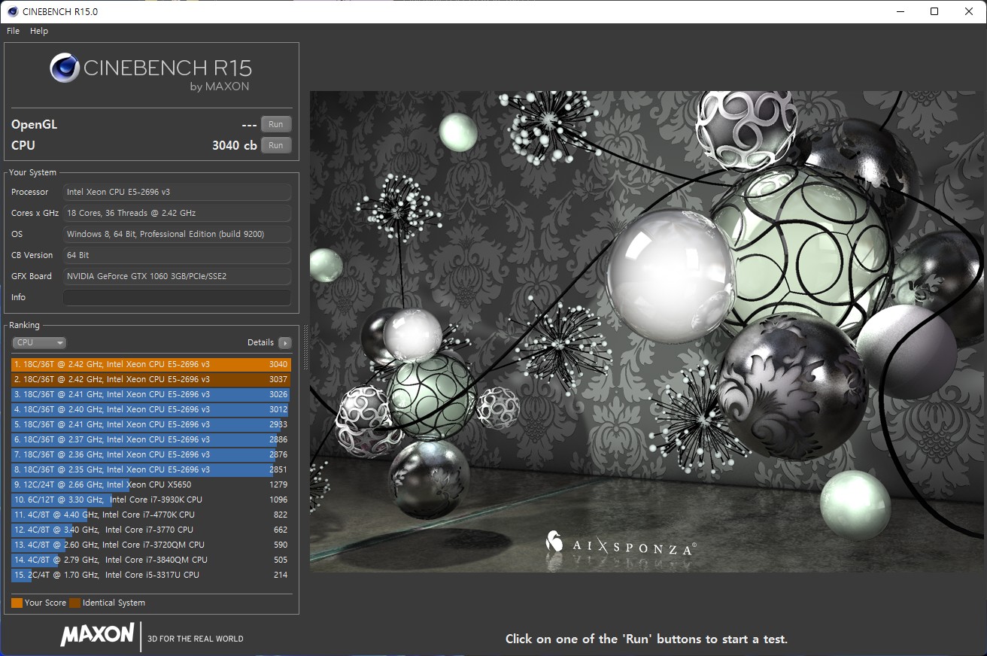Open the CPU ranking type dropdown

[x=39, y=342]
